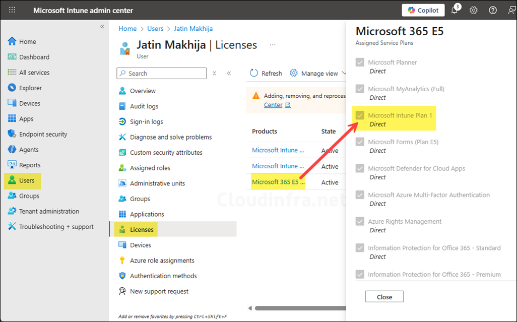Close the Microsoft 365 E5 service plans panel

click(384, 296)
